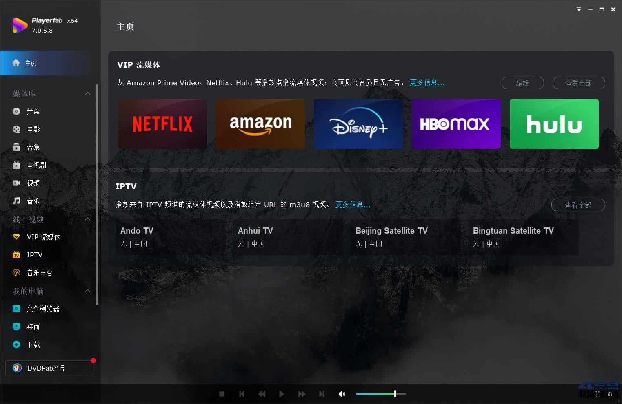This screenshot has height=404, width=622.
Task: Adjust the volume slider
Action: click(x=381, y=394)
